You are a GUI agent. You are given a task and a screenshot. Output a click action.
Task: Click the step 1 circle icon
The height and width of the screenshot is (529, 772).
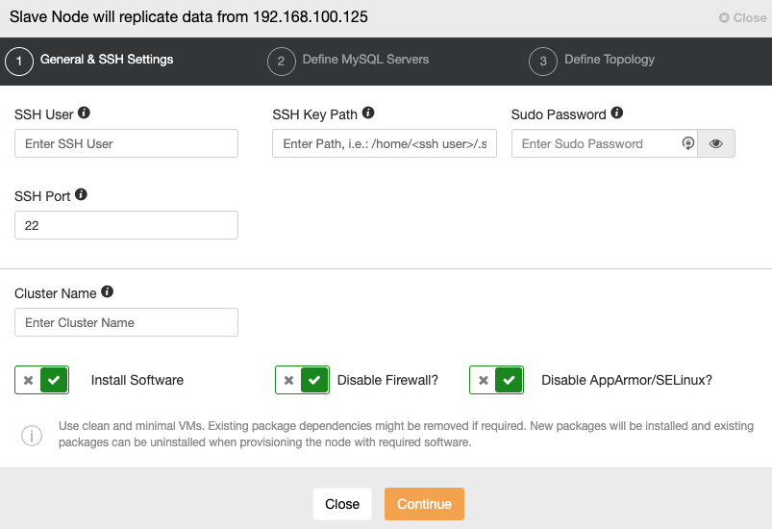(x=19, y=62)
